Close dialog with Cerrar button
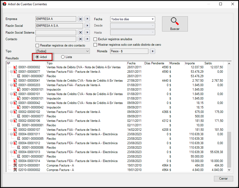The height and width of the screenshot is (188, 239). pyautogui.click(x=223, y=179)
